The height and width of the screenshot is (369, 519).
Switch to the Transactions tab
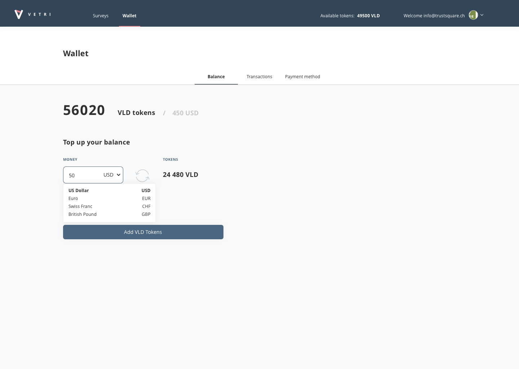click(259, 76)
